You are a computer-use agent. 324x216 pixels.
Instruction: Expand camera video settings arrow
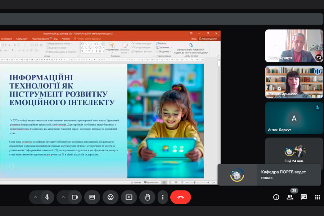63,197
